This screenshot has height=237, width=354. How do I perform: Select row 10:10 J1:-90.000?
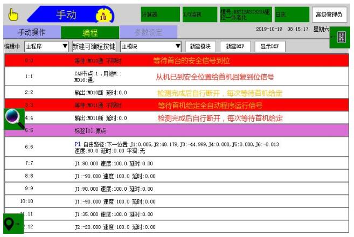tap(177, 201)
